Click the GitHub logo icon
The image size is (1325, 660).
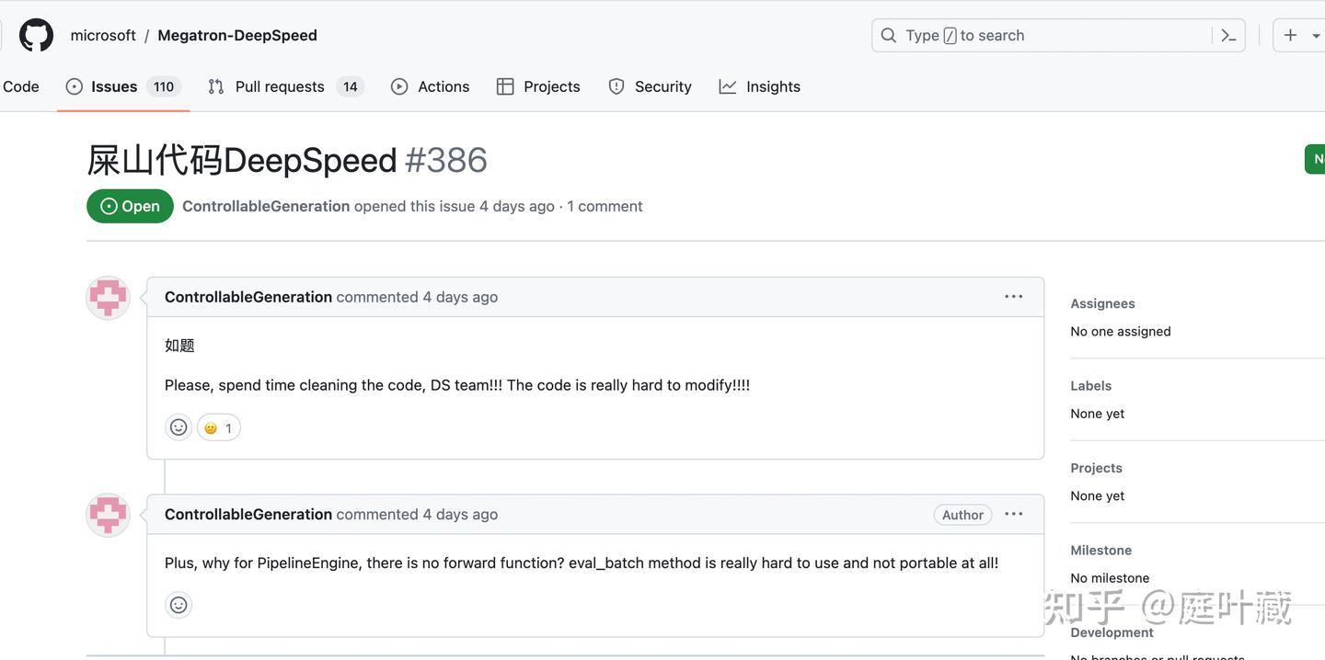click(x=37, y=35)
